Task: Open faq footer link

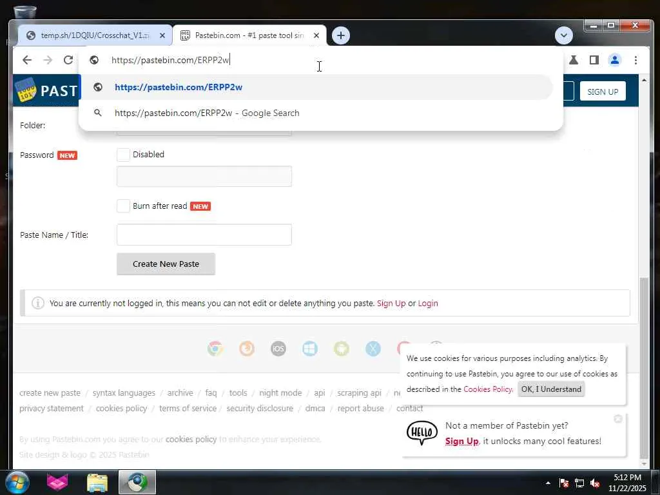Action: [x=211, y=393]
